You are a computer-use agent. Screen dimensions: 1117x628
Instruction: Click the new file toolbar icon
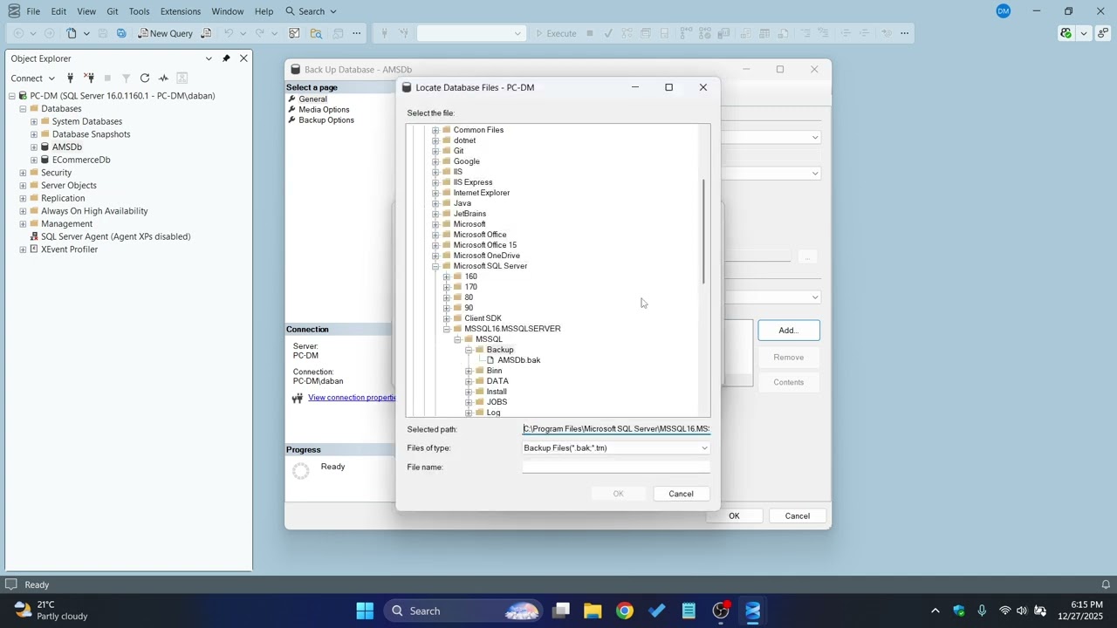(x=72, y=33)
